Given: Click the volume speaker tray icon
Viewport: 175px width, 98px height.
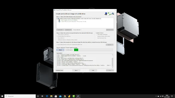Looking at the screenshot, I should [163, 96].
